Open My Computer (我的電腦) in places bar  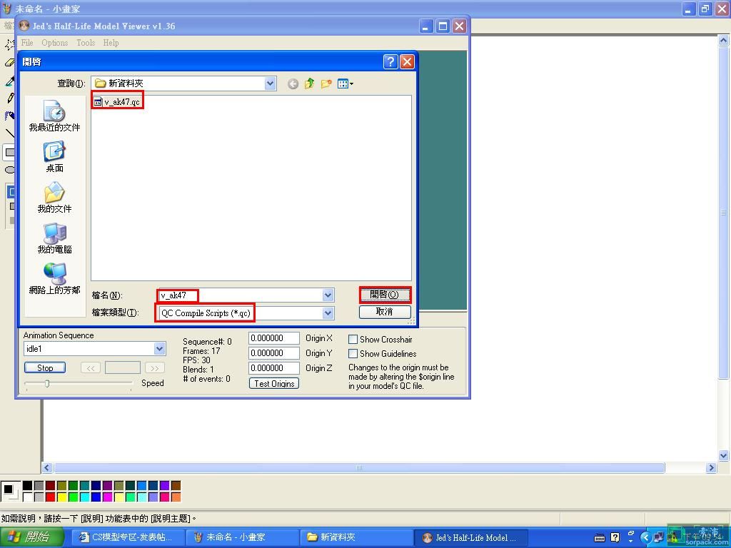pos(54,238)
